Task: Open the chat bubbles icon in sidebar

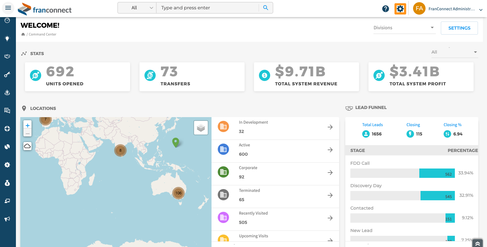Action: (x=7, y=111)
